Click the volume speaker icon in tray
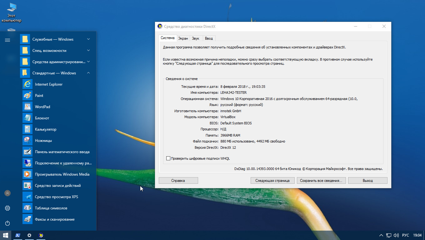Viewport: 425px width, 240px height. (396, 235)
